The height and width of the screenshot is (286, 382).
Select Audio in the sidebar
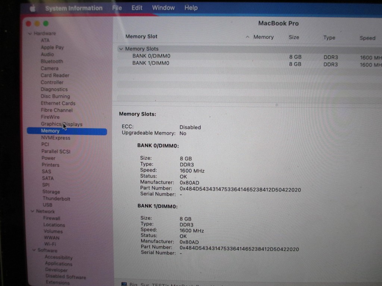coord(47,54)
